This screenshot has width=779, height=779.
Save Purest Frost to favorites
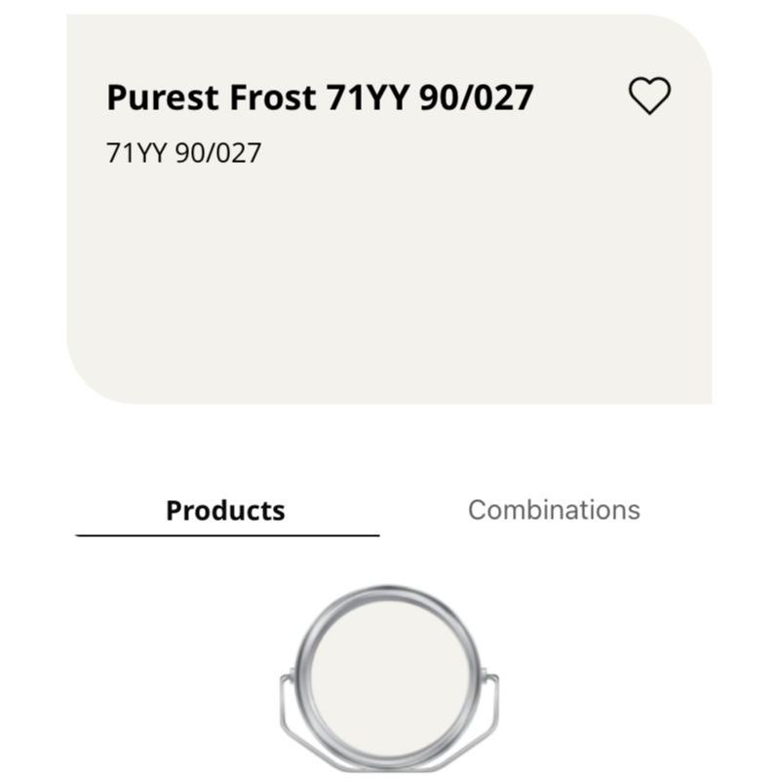tap(649, 96)
